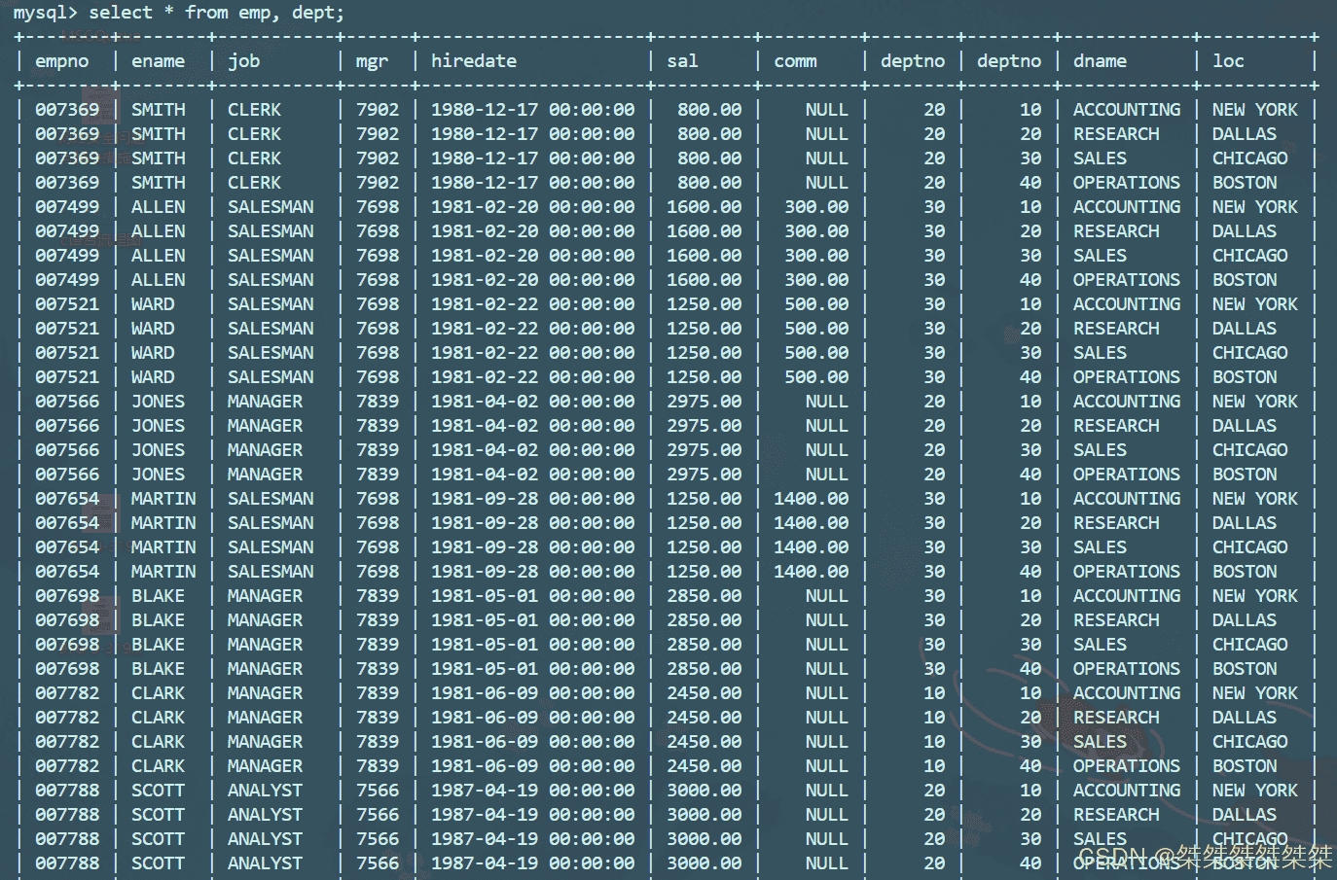Select "MARTIN" in the MARTIN–SALES row
The height and width of the screenshot is (880, 1337).
point(163,547)
